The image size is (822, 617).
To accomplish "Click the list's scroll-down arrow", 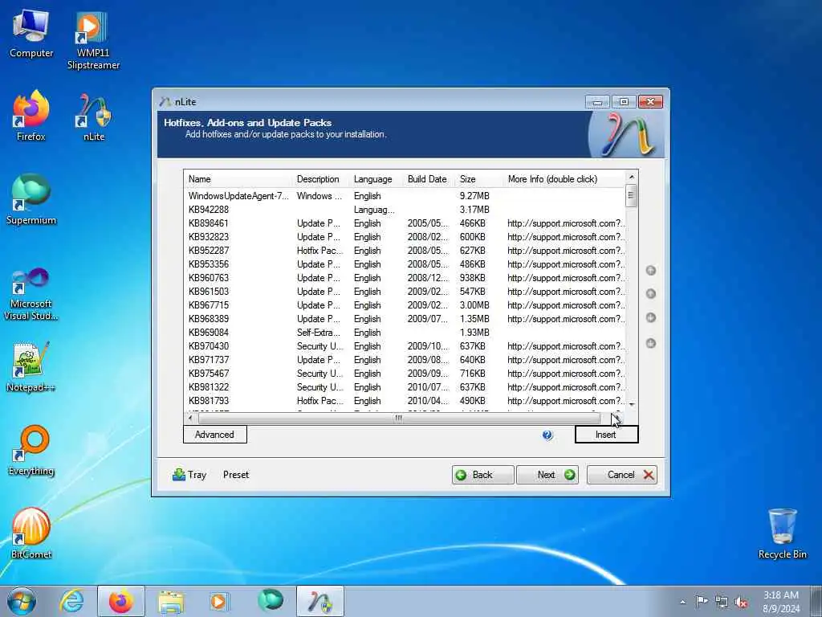I will pos(631,405).
